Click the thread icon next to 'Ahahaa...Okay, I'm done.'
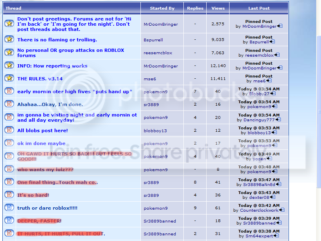 click(x=9, y=104)
